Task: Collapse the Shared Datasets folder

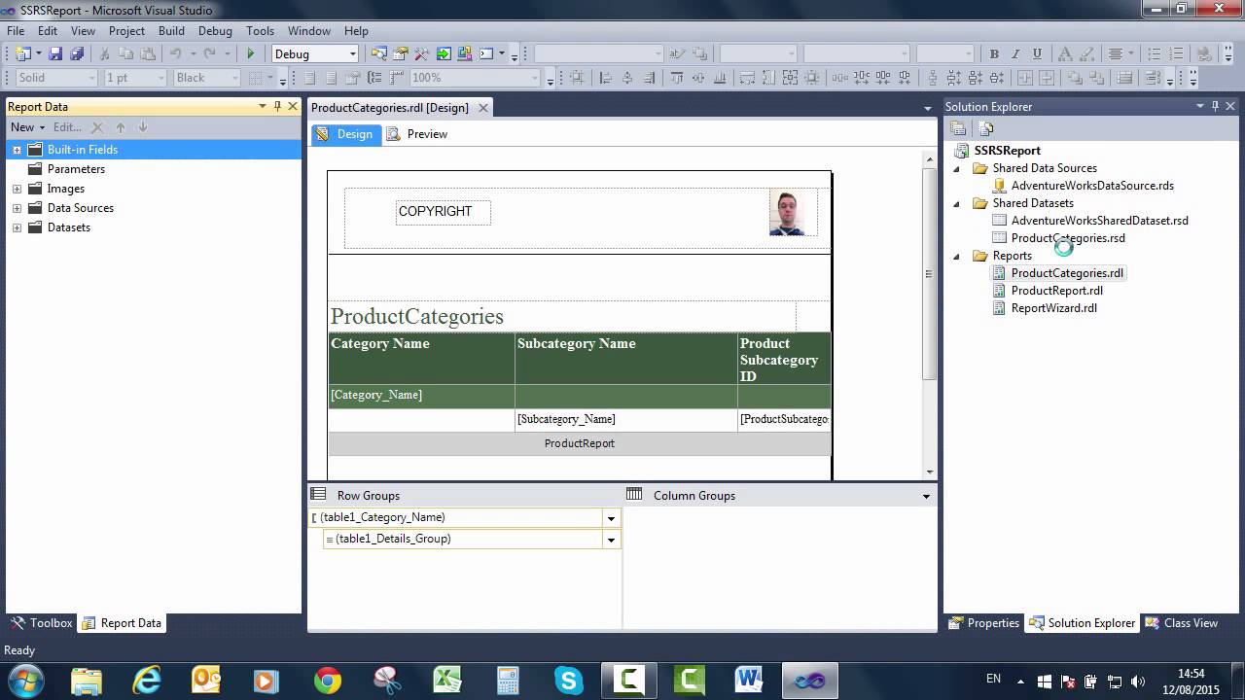Action: coord(956,203)
